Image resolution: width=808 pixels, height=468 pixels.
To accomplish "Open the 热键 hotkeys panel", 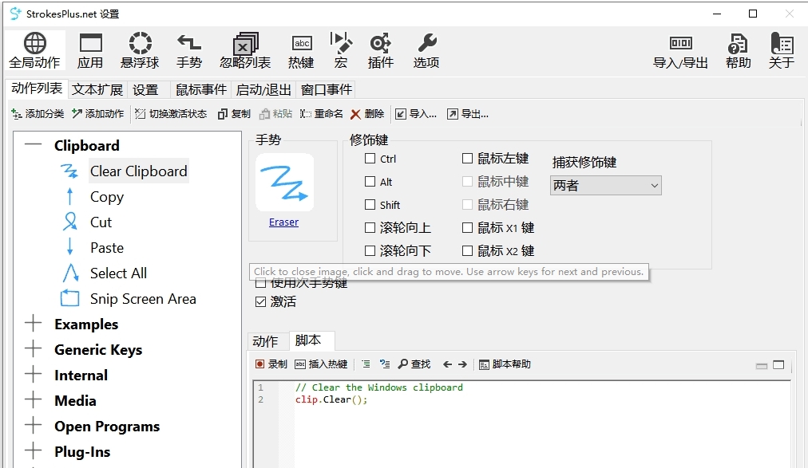I will (x=301, y=49).
